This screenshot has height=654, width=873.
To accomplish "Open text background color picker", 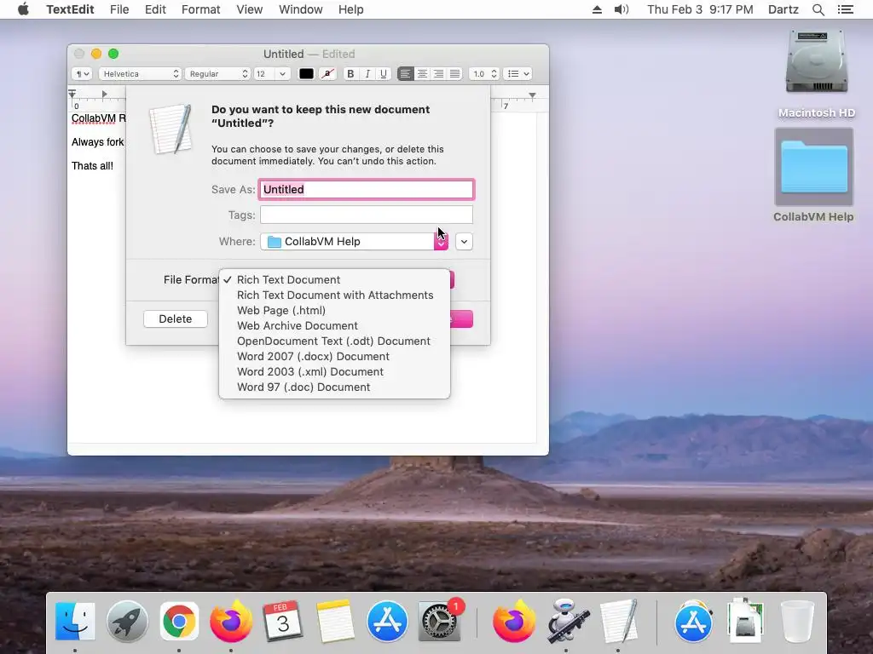I will click(328, 74).
